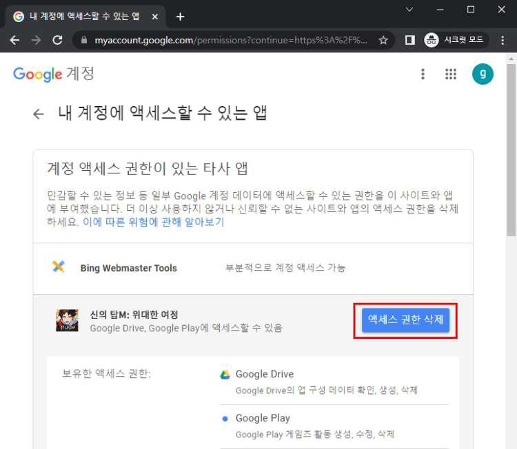The image size is (517, 449).
Task: Click 신의 탑M: 위대한 여정 title
Action: (134, 315)
